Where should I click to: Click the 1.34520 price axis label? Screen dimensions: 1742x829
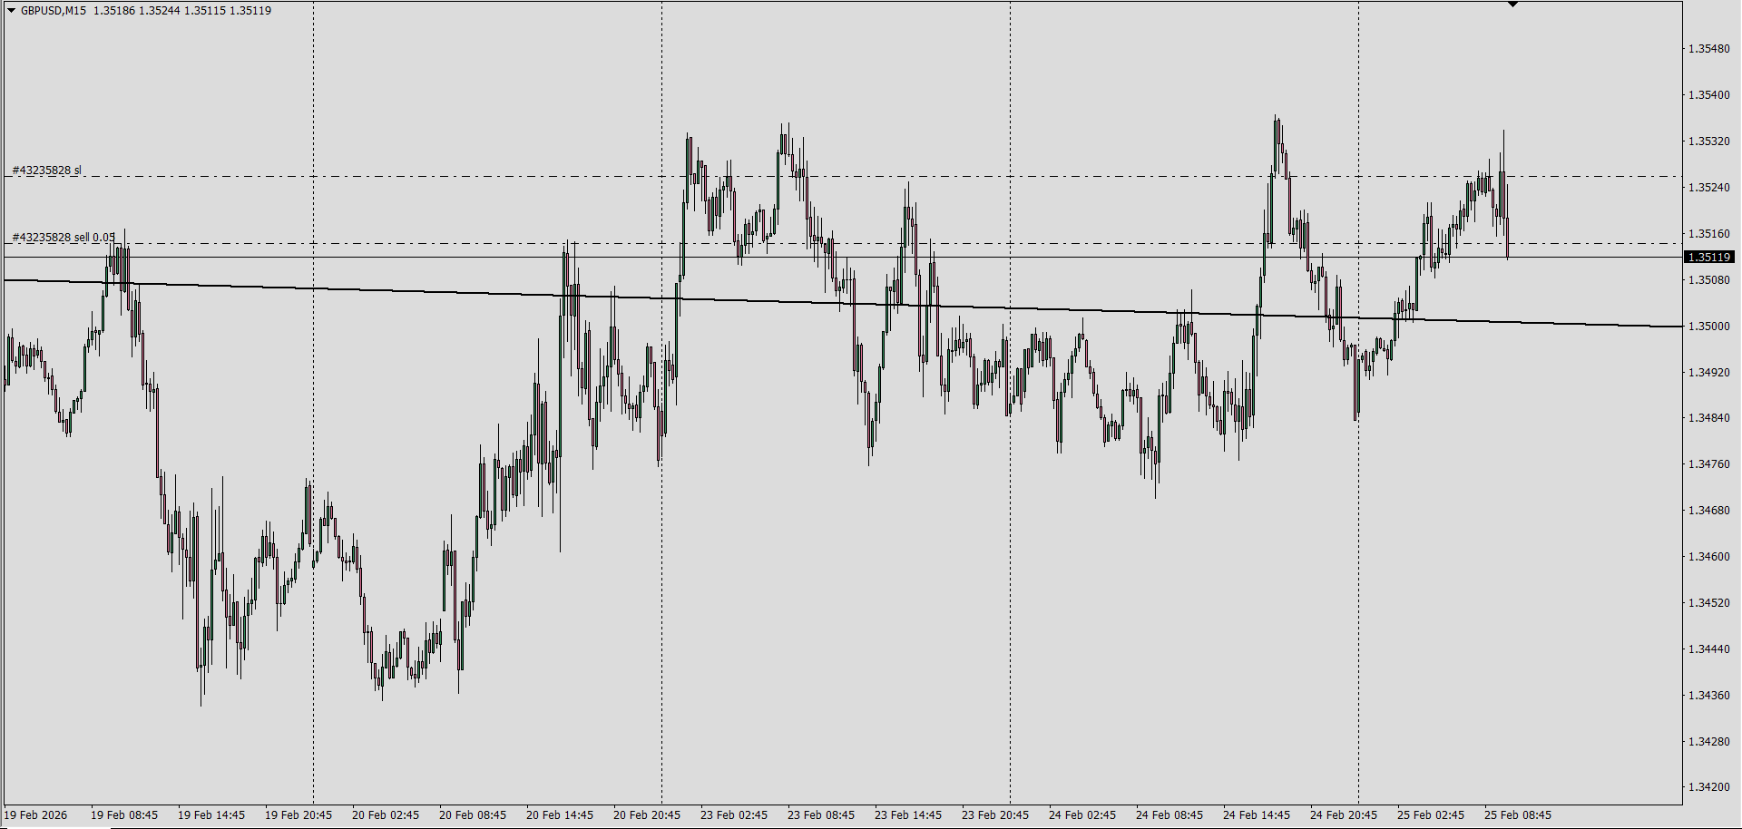1708,603
